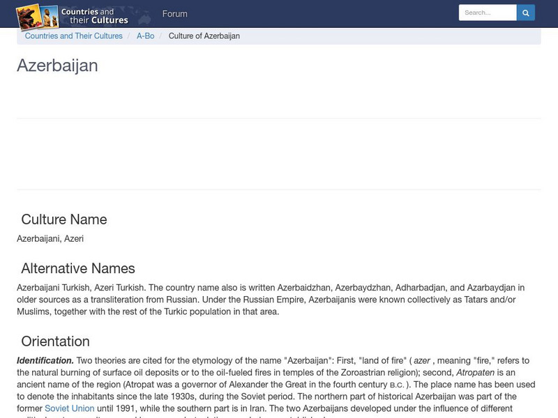The width and height of the screenshot is (558, 418).
Task: Click the Orientation heading
Action: point(56,341)
